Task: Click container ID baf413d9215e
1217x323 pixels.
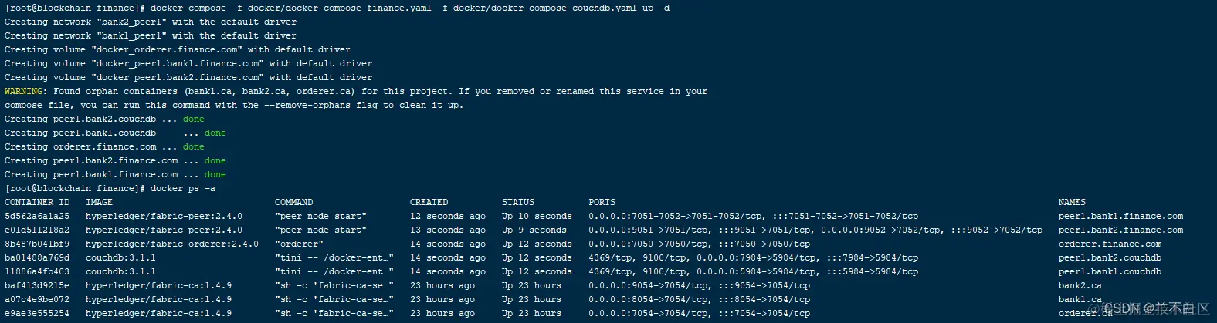Action: click(x=37, y=285)
